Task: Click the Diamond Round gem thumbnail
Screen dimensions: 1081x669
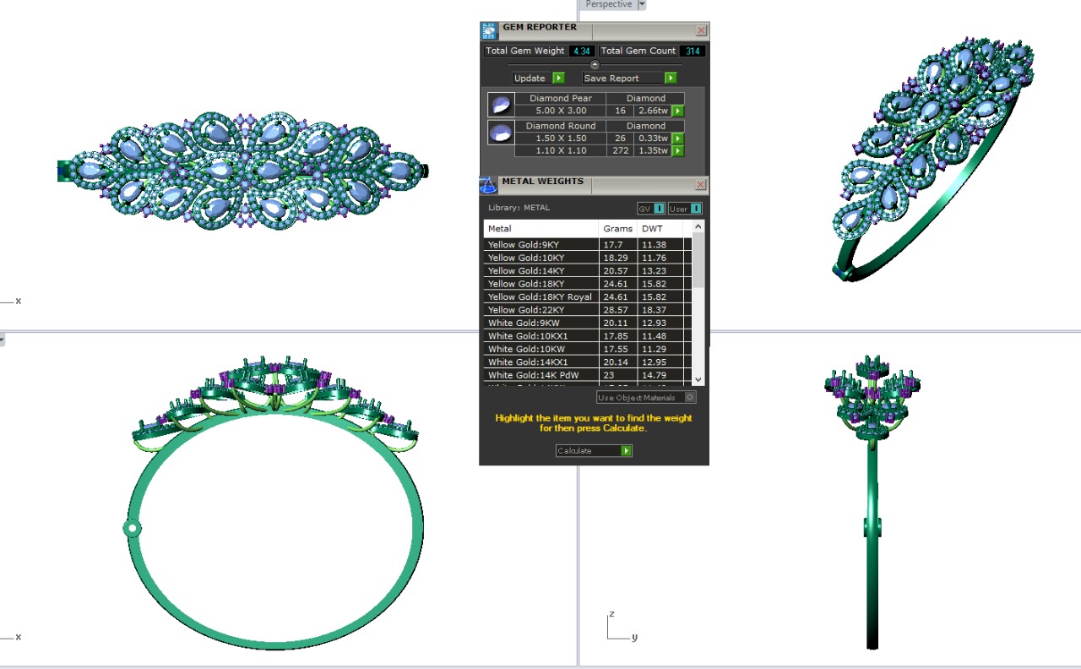Action: coord(501,133)
